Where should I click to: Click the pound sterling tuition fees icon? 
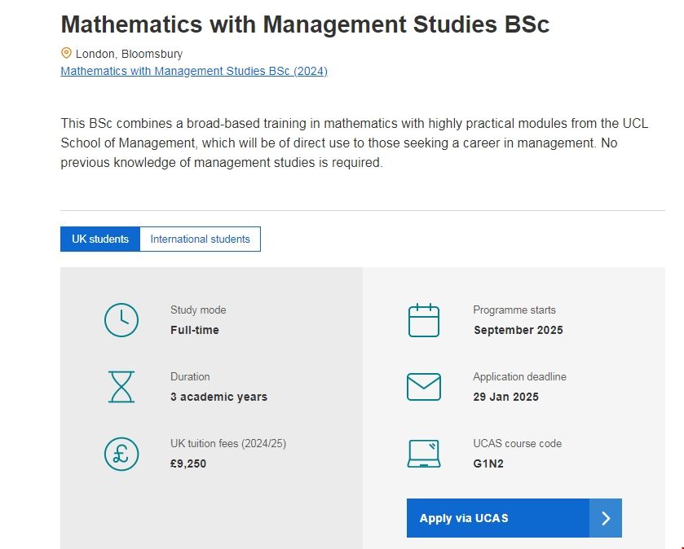pyautogui.click(x=121, y=454)
